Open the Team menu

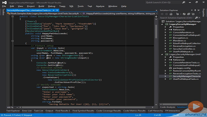coord(62,6)
